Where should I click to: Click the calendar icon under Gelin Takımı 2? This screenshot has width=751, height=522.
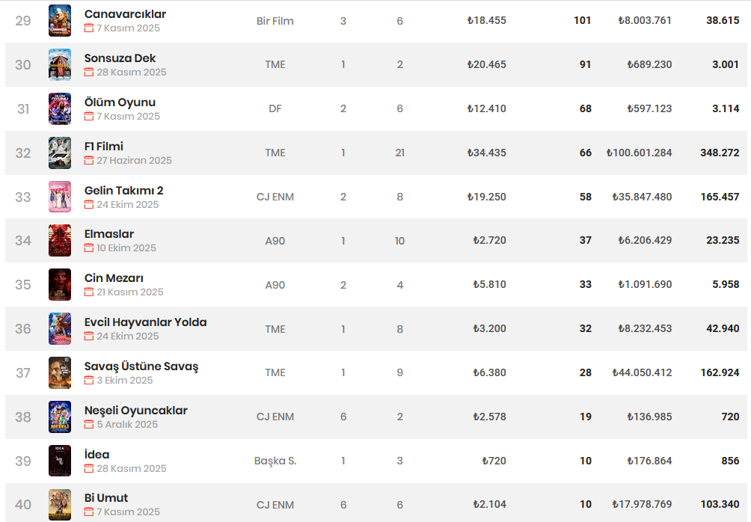tap(89, 205)
